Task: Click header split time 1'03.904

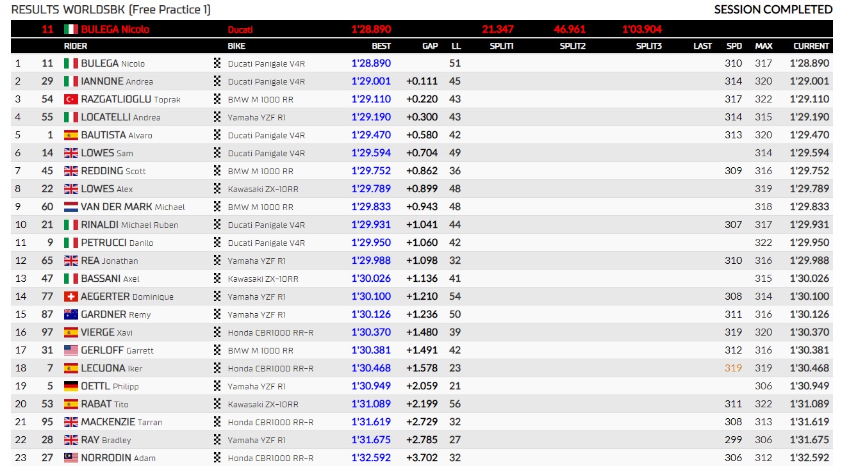Action: pyautogui.click(x=642, y=29)
